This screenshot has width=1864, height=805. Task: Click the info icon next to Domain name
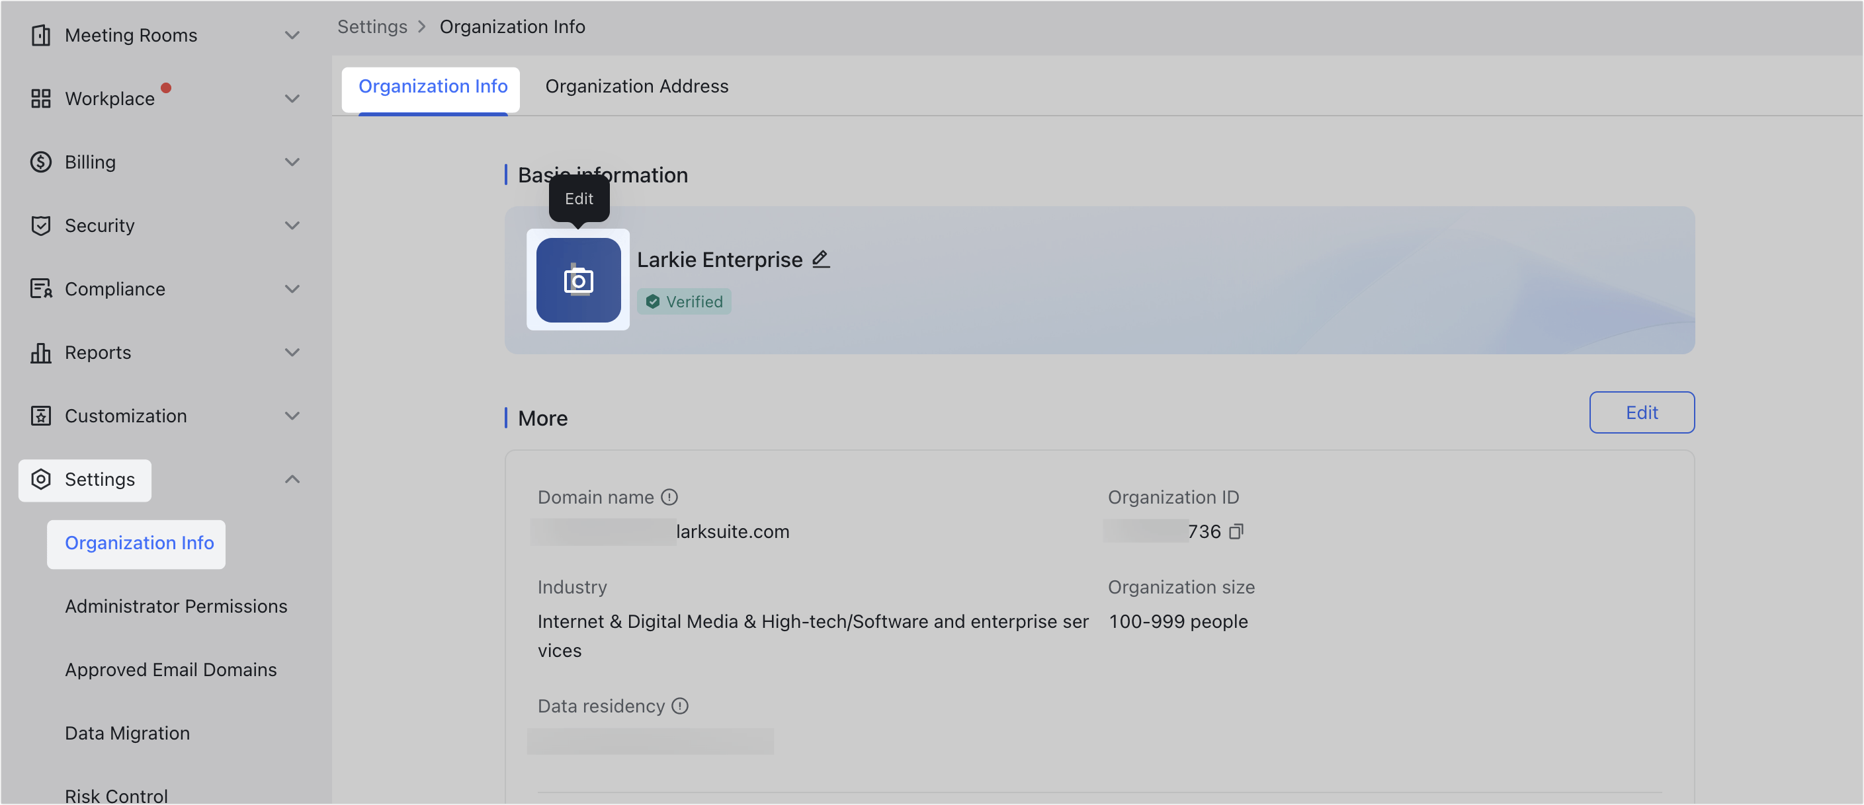pos(669,497)
